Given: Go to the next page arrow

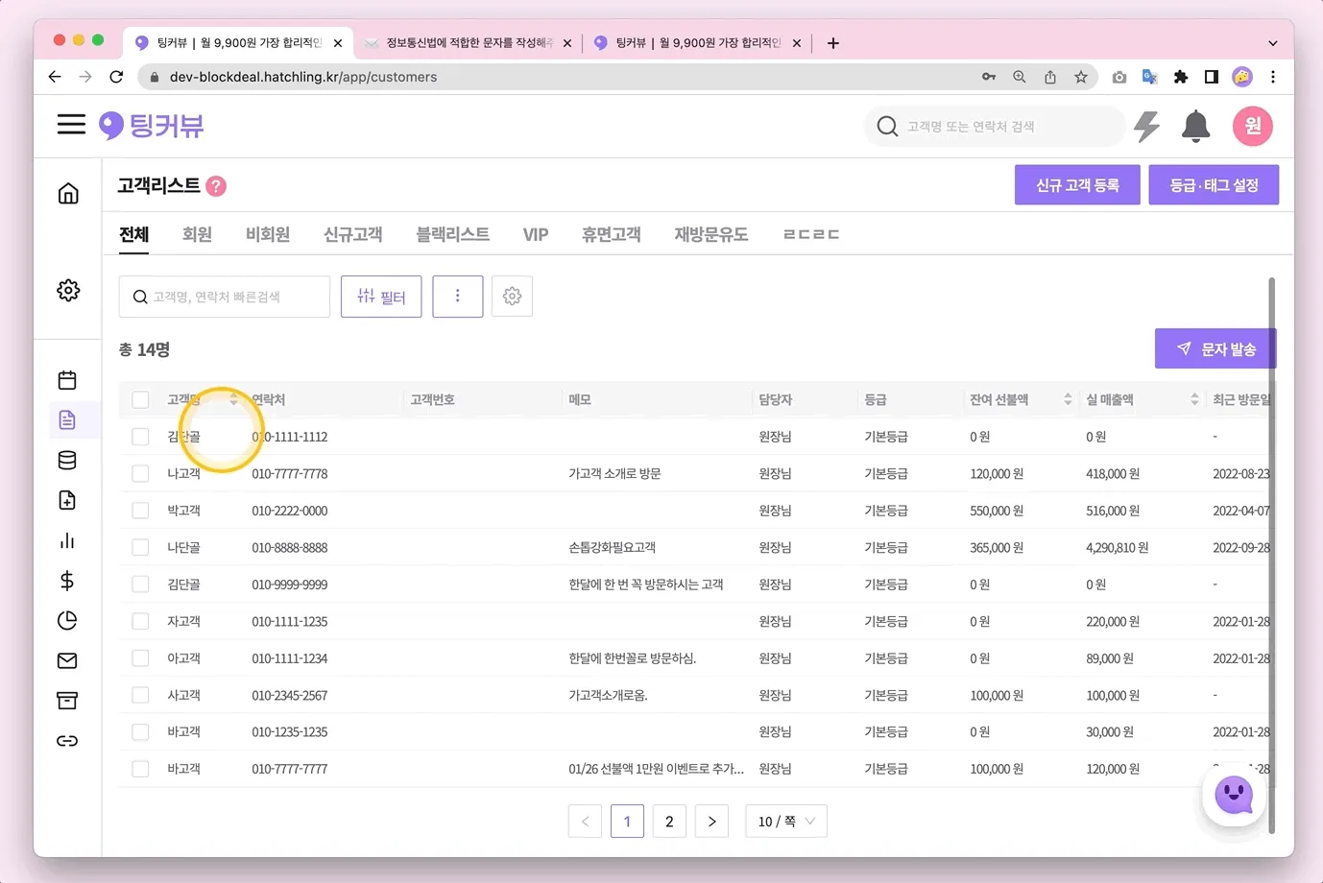Looking at the screenshot, I should tap(711, 822).
